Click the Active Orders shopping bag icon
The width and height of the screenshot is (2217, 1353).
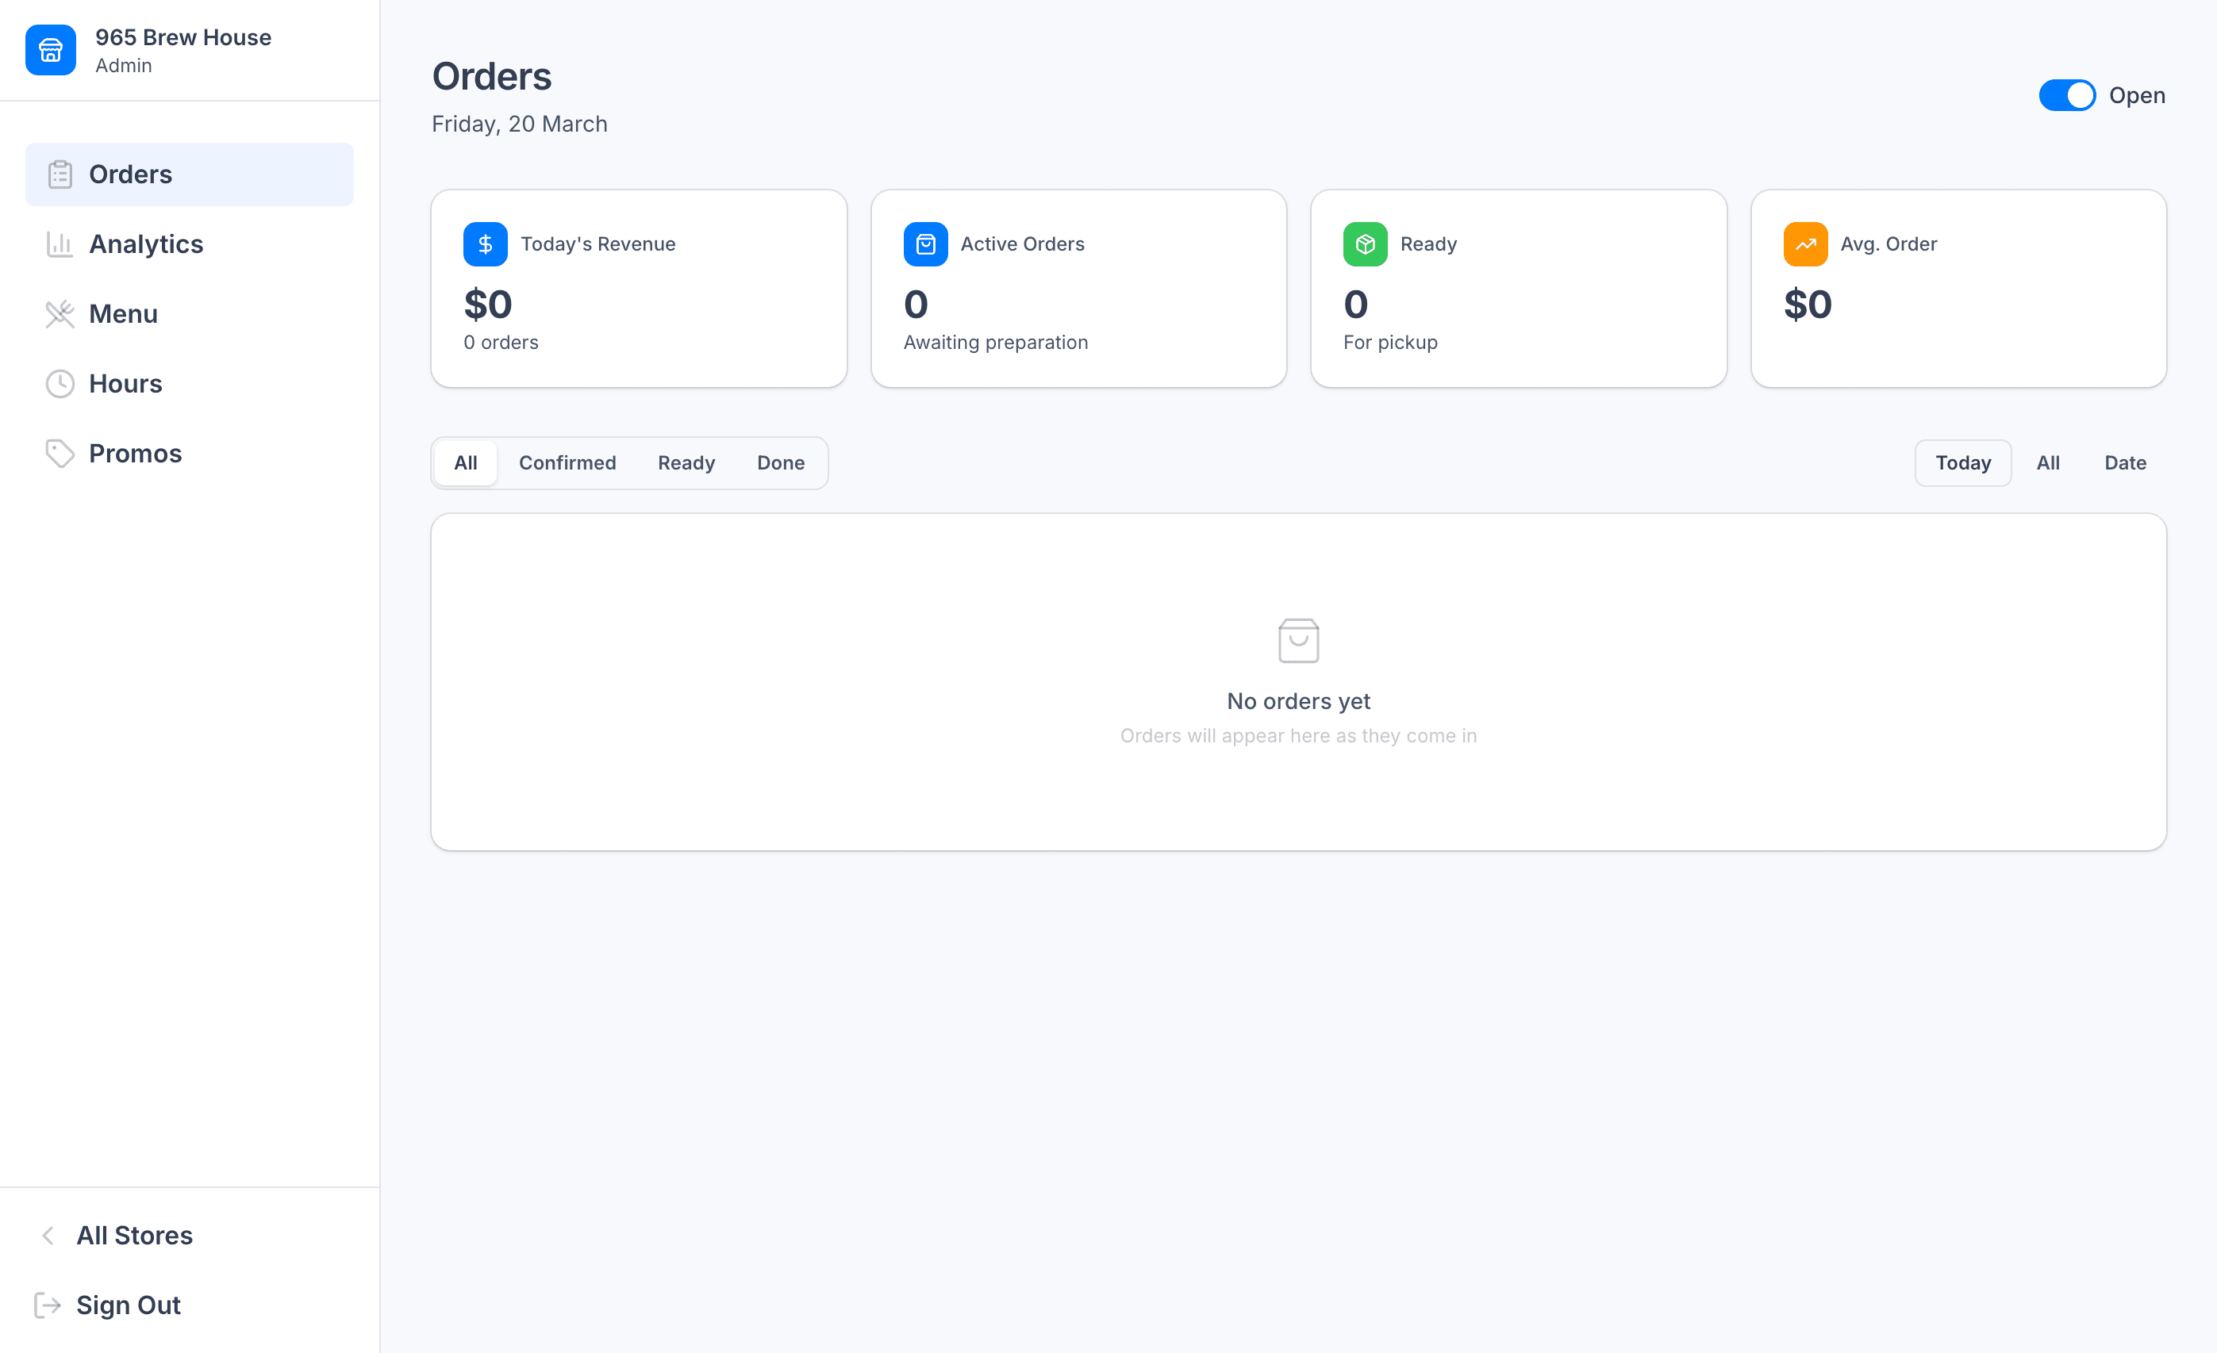925,243
